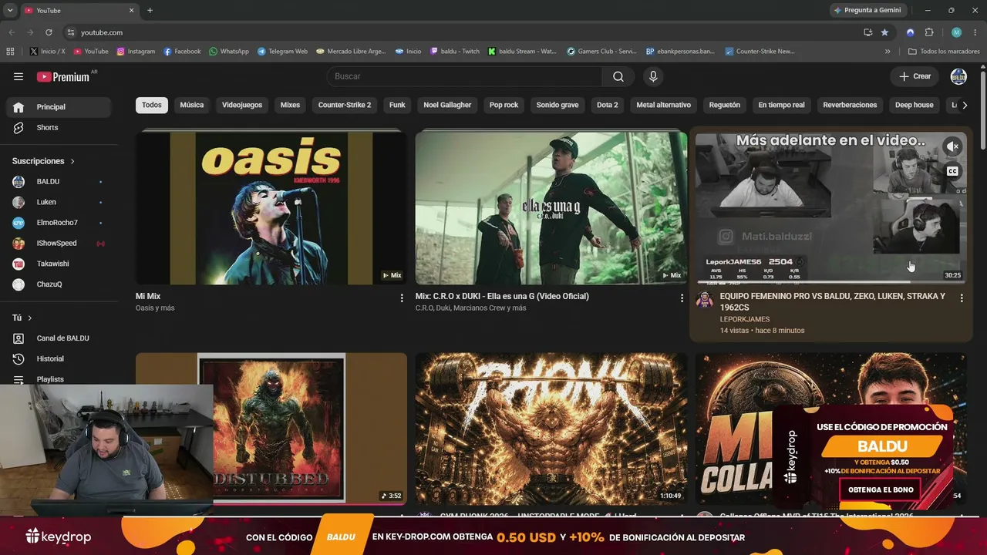Show more category chips with the arrow

pos(964,105)
